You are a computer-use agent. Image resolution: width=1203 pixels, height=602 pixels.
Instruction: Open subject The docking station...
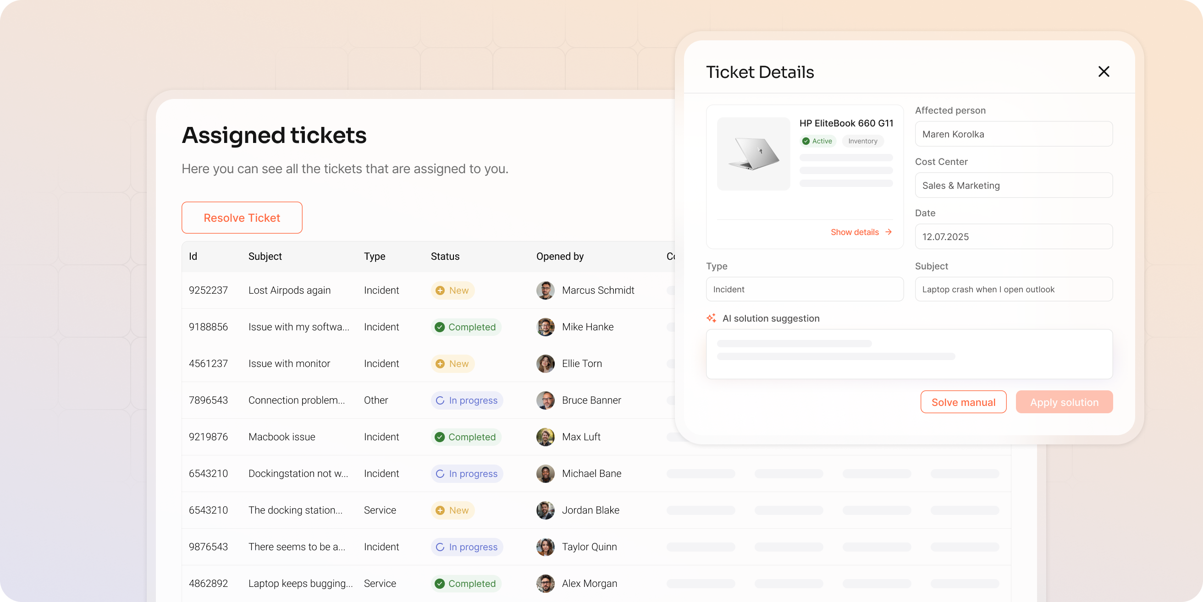click(295, 510)
